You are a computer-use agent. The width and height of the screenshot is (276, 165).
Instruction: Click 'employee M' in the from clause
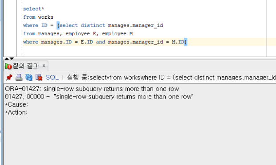118,34
